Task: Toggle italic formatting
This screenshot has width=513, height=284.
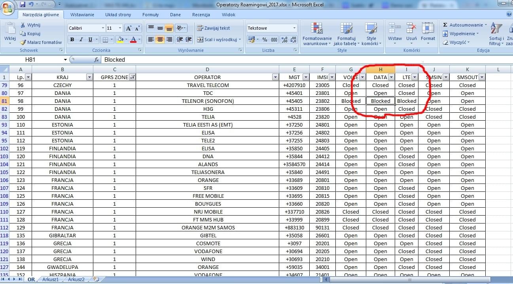Action: [81, 40]
